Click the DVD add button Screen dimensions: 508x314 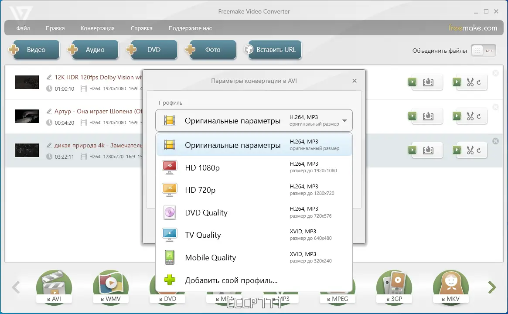[x=152, y=50]
